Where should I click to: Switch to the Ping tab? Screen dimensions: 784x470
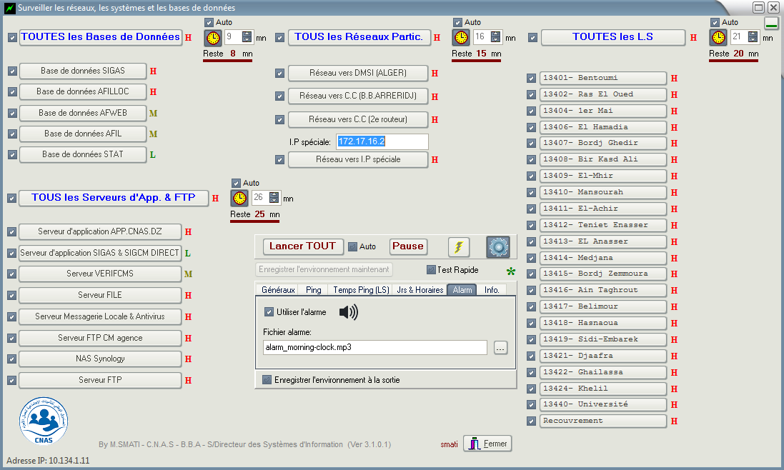314,290
